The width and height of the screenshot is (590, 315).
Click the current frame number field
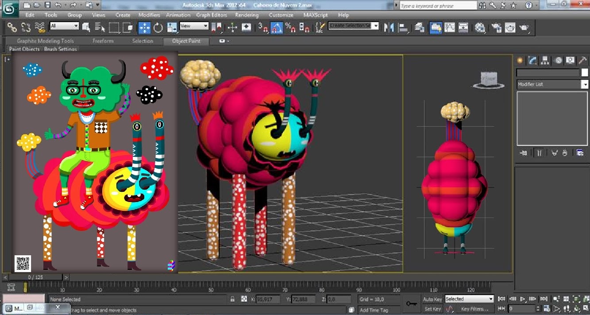point(522,309)
